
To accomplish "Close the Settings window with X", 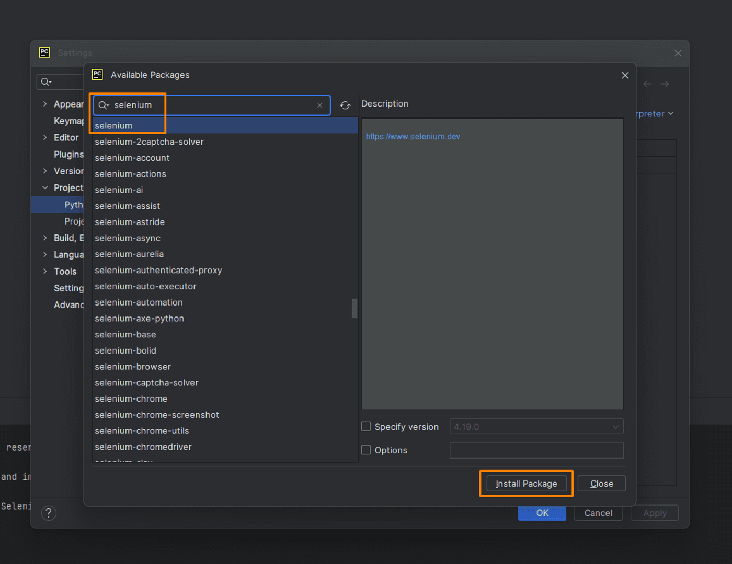I will click(678, 53).
